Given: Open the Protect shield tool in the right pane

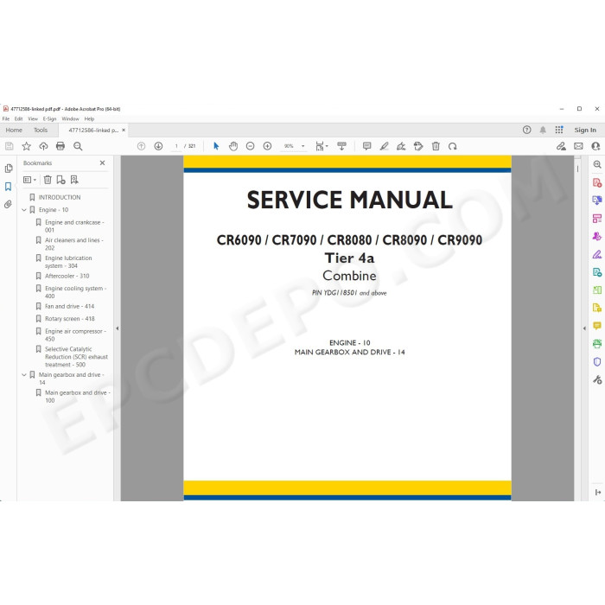Looking at the screenshot, I should [597, 361].
